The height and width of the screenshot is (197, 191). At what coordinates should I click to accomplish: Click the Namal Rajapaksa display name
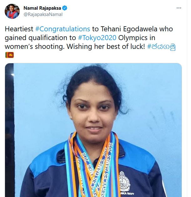(42, 8)
